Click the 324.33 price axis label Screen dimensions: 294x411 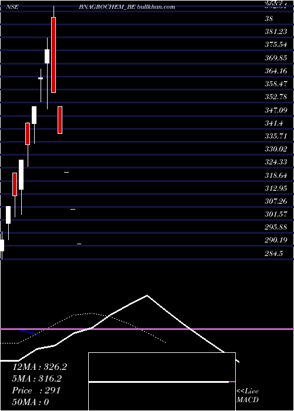pyautogui.click(x=276, y=162)
